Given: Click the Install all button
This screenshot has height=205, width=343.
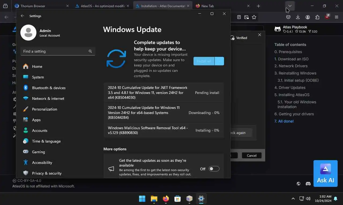Looking at the screenshot, I should point(204,61).
